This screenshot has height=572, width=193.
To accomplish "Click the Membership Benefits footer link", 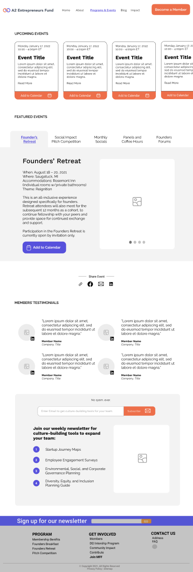I will pyautogui.click(x=46, y=539).
